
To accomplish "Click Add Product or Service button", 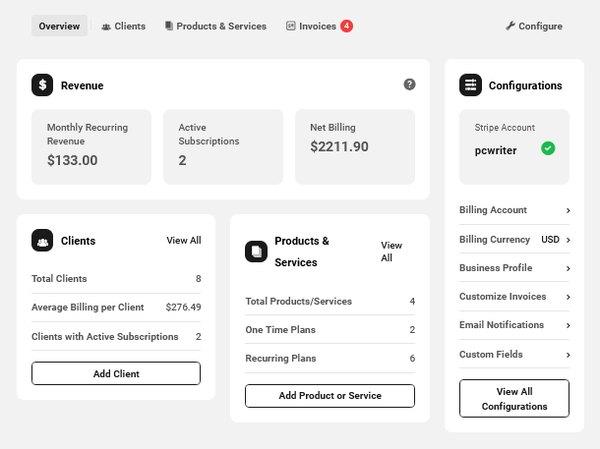I will [330, 396].
